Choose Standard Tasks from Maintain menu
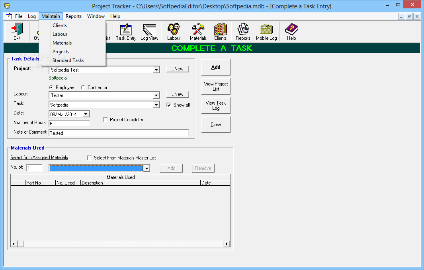The height and width of the screenshot is (270, 424). tap(72, 60)
